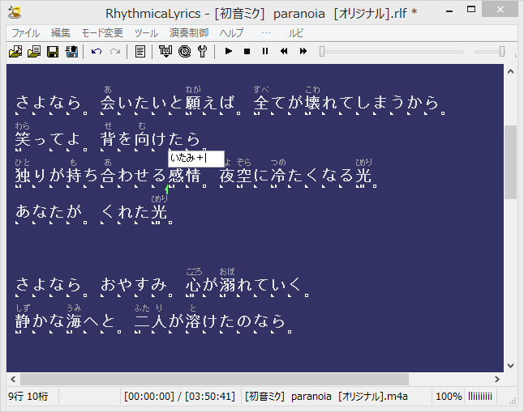Screen dimensions: 524x412
Task: Open the 編集 menu
Action: 61,33
